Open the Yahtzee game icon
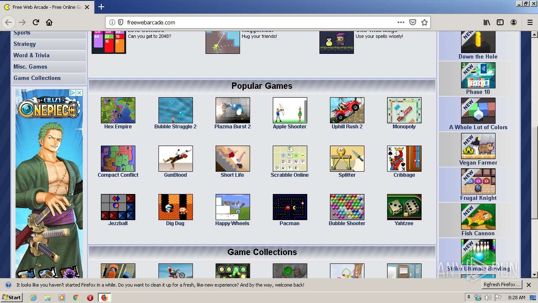 point(404,207)
